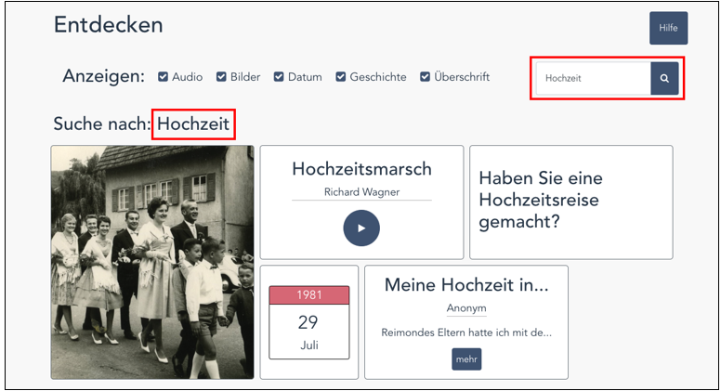Viewport: 721px width, 391px height.
Task: Open the wedding procession photo
Action: click(x=152, y=262)
